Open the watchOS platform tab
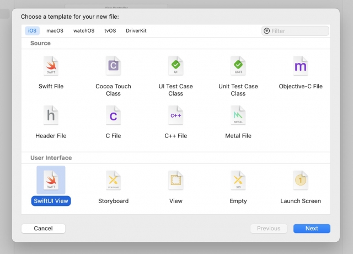The image size is (353, 254). pyautogui.click(x=84, y=31)
